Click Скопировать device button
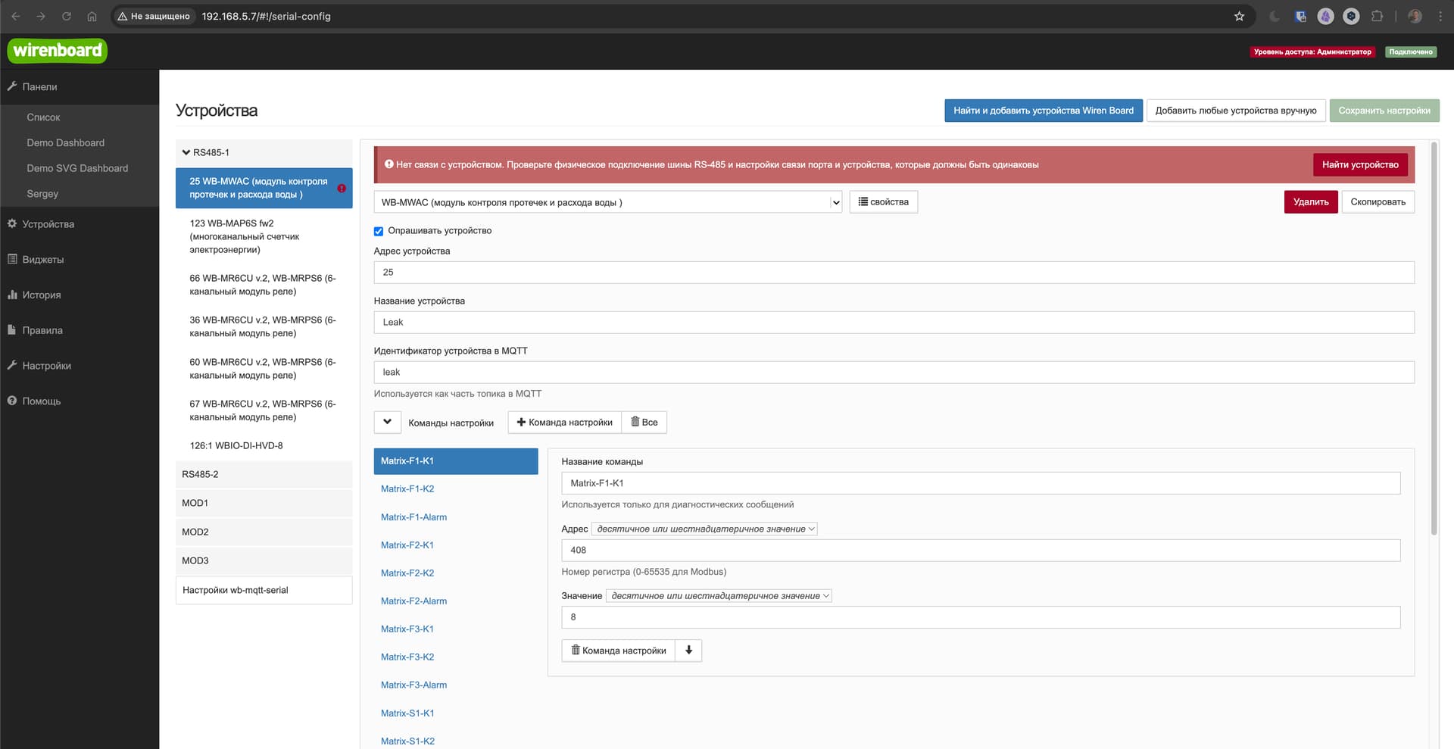 (1378, 202)
